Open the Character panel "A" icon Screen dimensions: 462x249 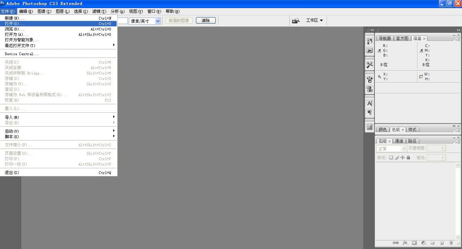370,103
